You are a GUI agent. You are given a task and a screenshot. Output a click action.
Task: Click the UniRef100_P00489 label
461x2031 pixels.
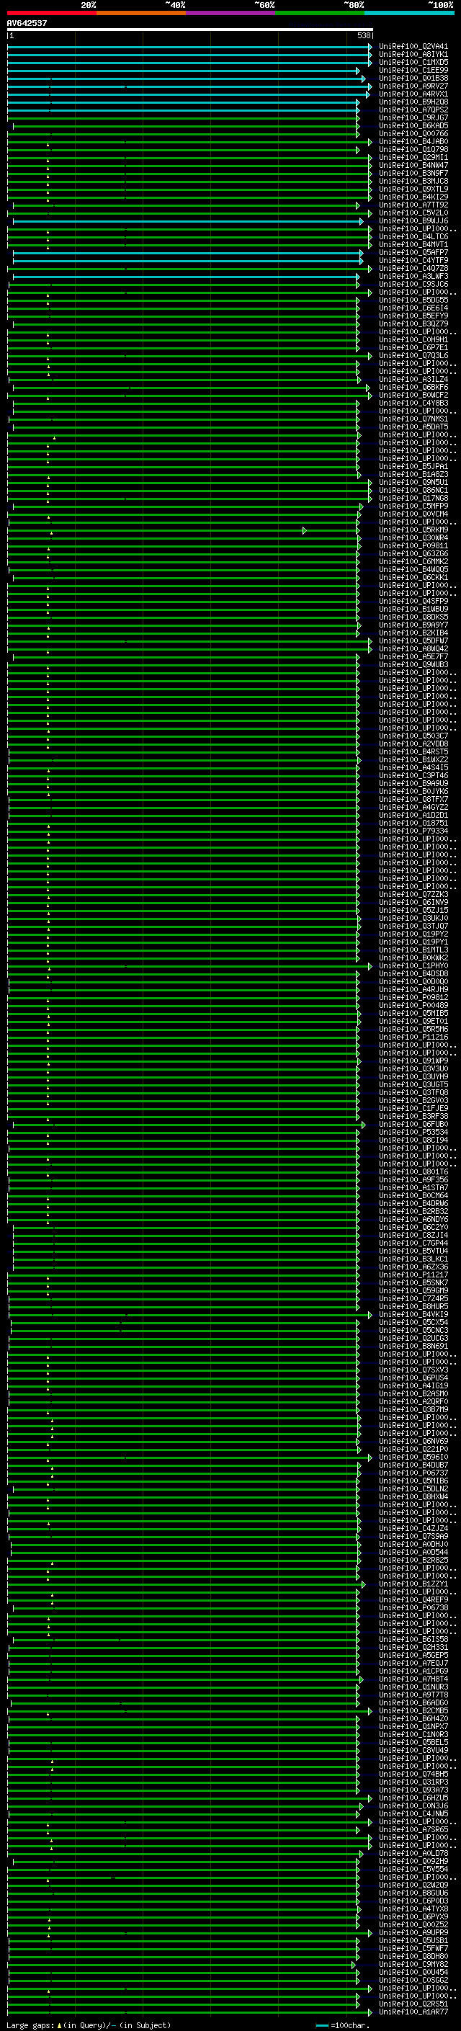(413, 1005)
